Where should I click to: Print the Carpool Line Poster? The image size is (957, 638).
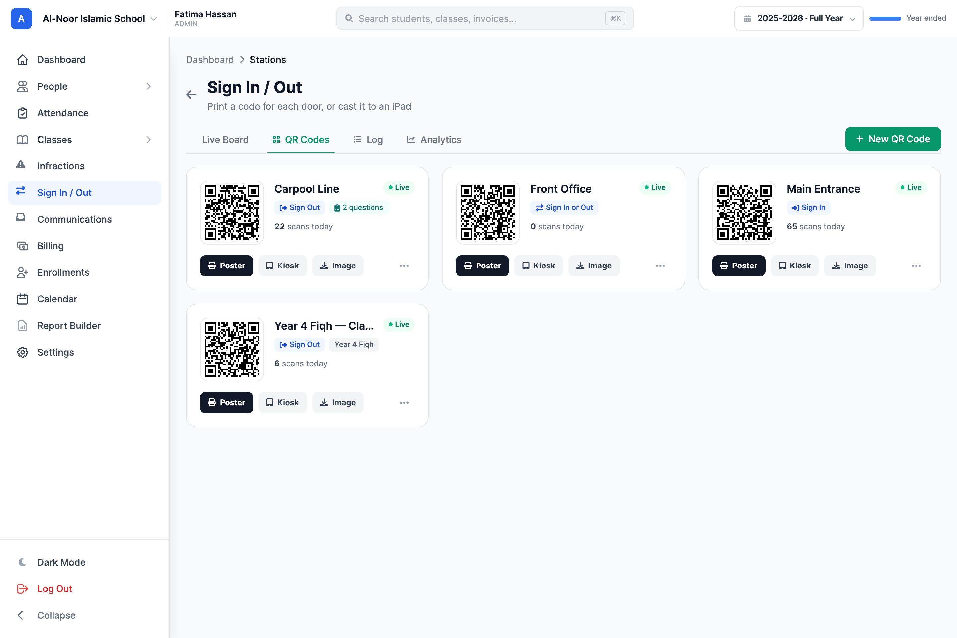pos(226,266)
